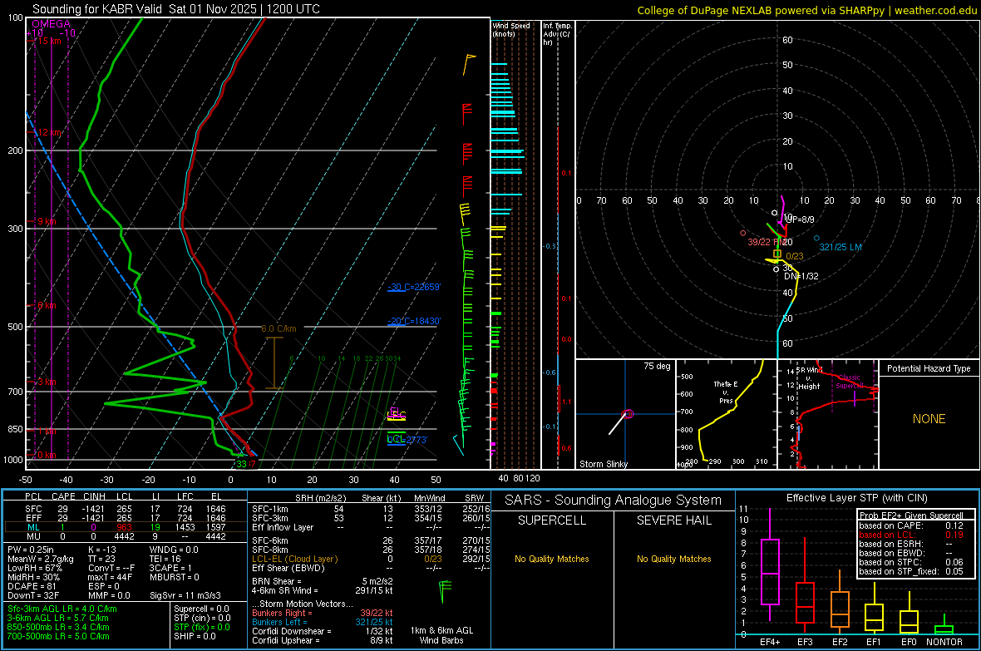
Task: Click the 'Potential Hazard Type' header
Action: pos(929,368)
